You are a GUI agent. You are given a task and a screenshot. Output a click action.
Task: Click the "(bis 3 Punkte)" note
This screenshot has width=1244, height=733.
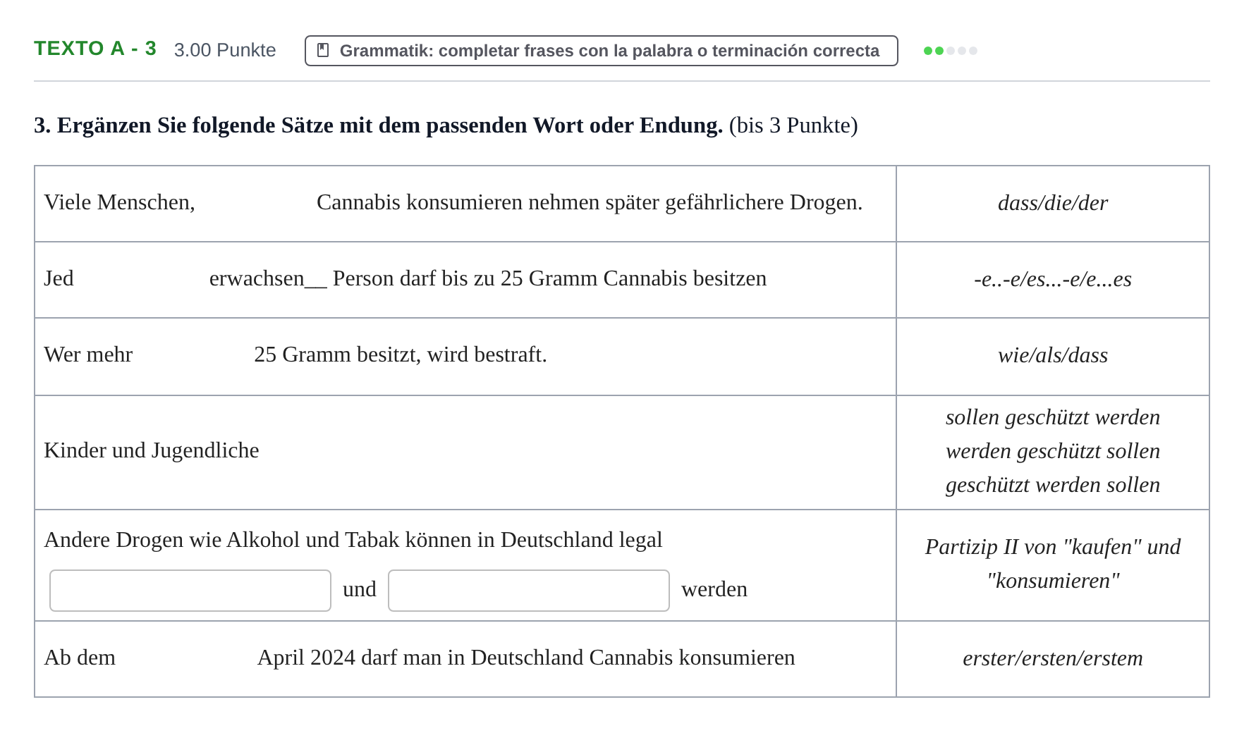pyautogui.click(x=793, y=125)
